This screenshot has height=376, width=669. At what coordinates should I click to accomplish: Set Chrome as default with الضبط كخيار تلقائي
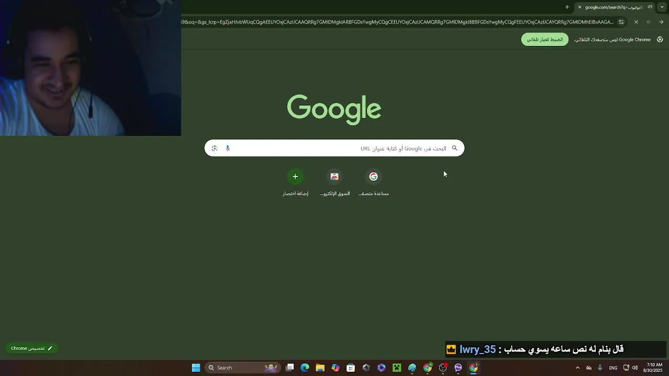tap(545, 40)
